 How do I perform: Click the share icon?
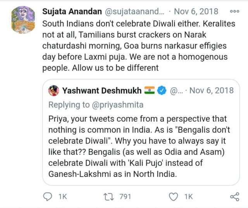(x=234, y=197)
